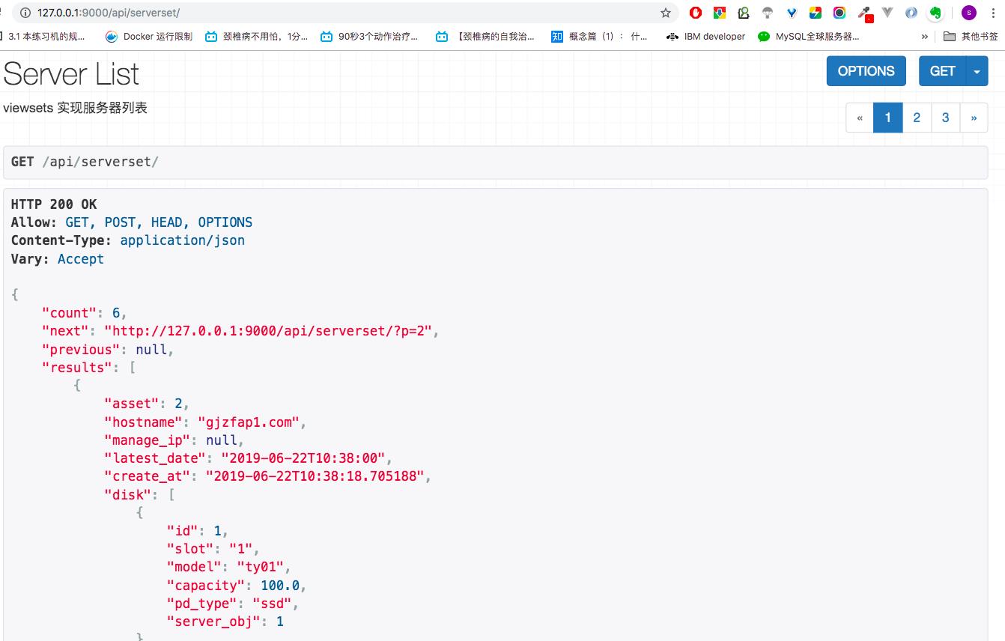Image resolution: width=1005 pixels, height=641 pixels.
Task: Show hidden bookmarks with » chevron
Action: pos(925,36)
